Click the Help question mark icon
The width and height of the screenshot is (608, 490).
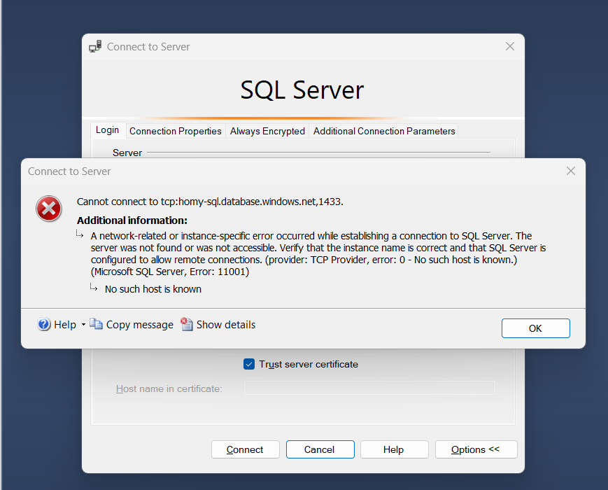[x=44, y=324]
